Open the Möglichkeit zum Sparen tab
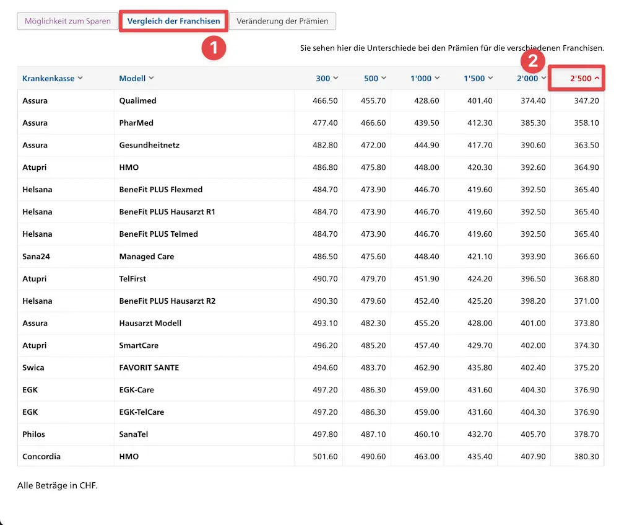This screenshot has width=619, height=525. pyautogui.click(x=67, y=21)
